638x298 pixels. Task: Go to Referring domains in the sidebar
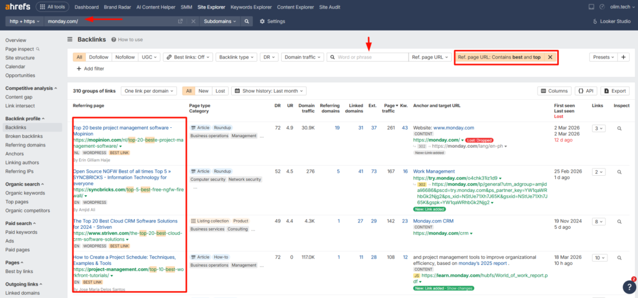[x=26, y=145]
